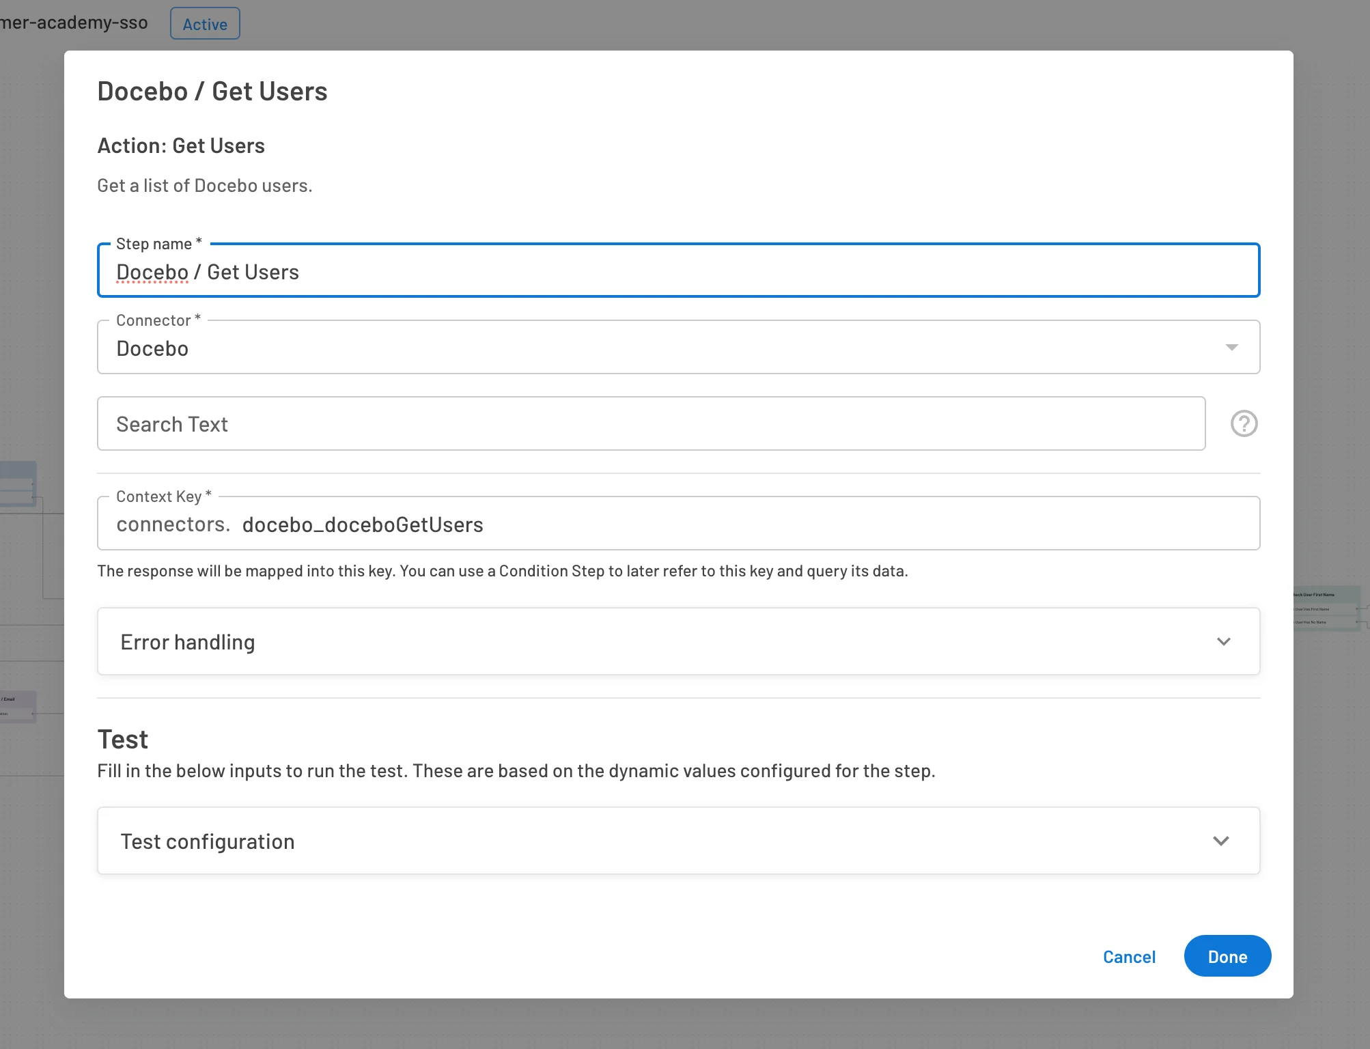Click the Active status badge
Image resolution: width=1370 pixels, height=1049 pixels.
(205, 24)
